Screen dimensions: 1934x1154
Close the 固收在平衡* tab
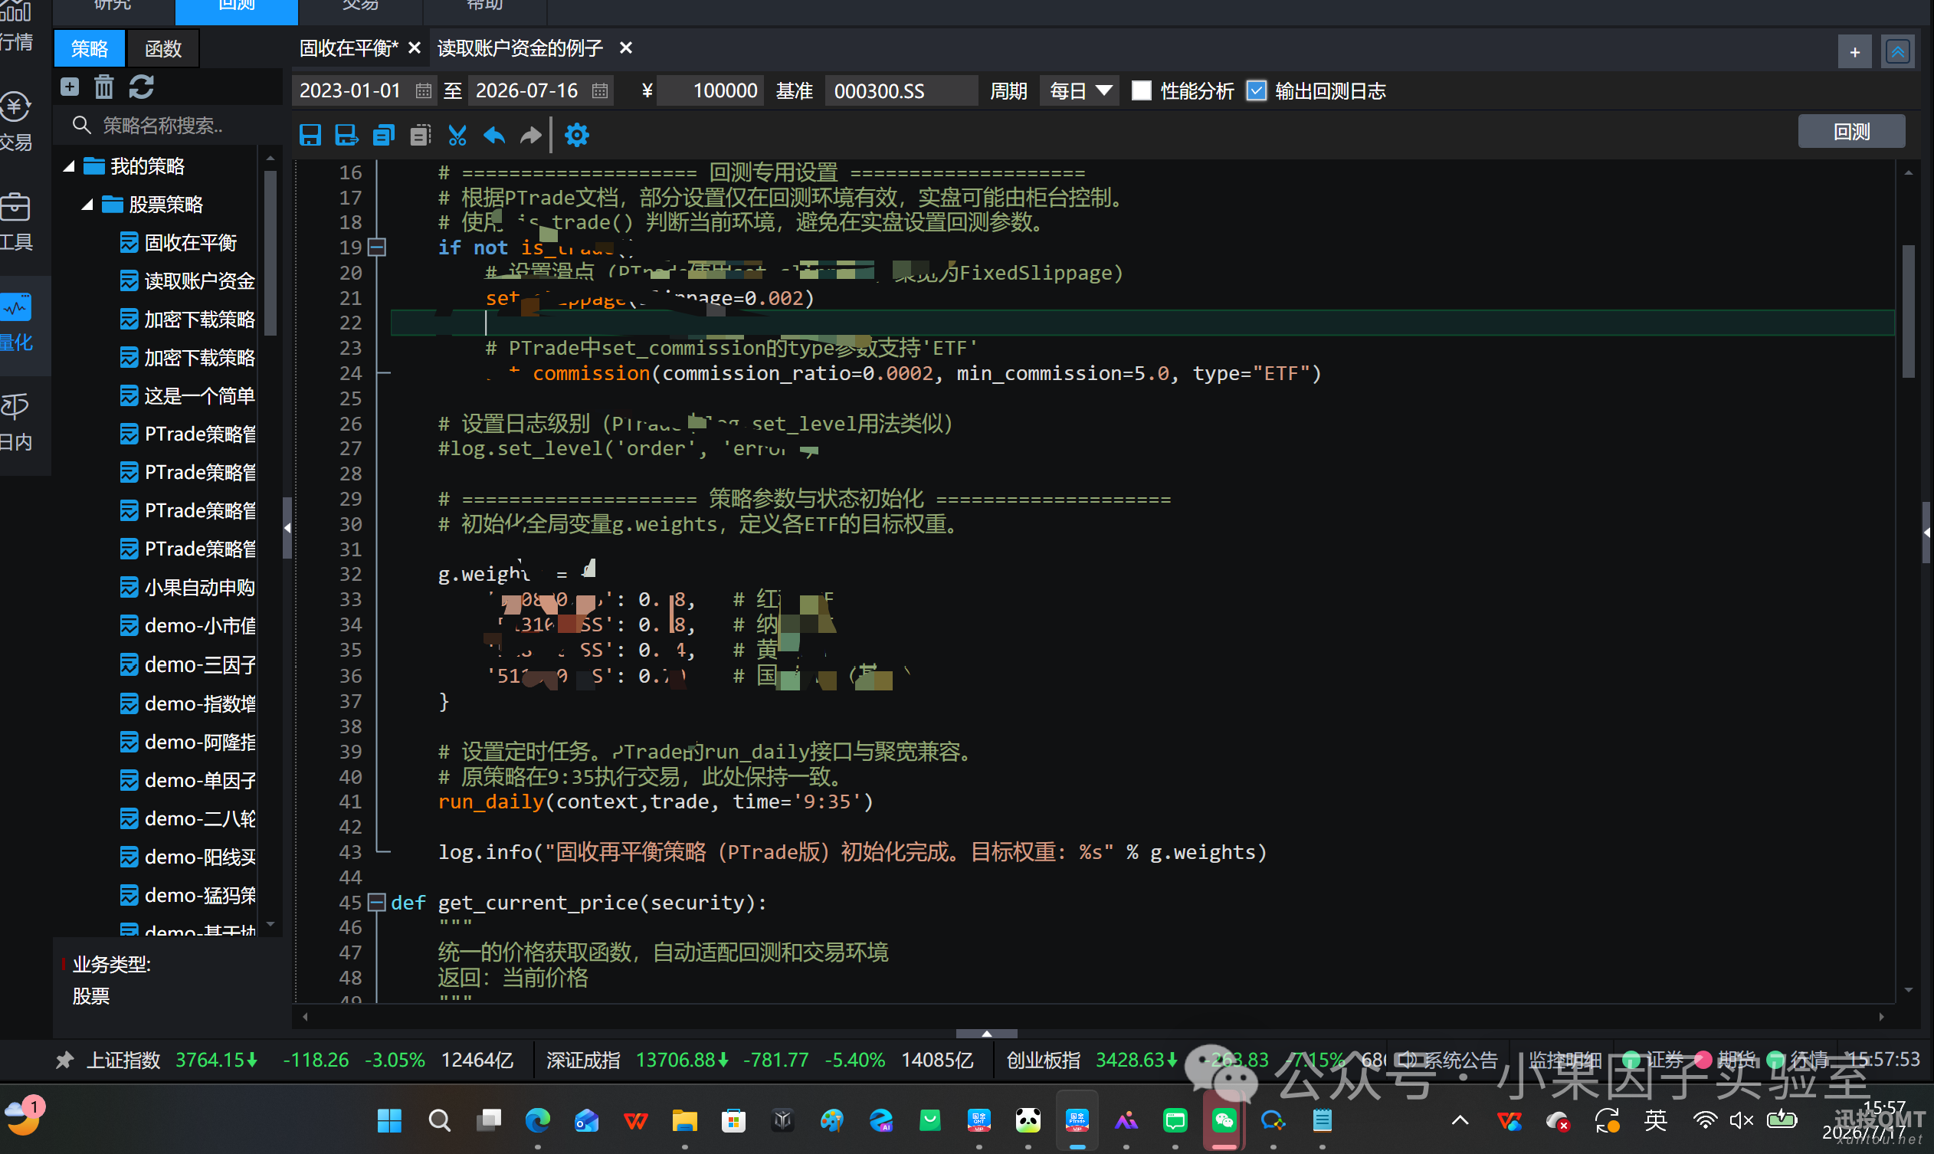pos(415,48)
